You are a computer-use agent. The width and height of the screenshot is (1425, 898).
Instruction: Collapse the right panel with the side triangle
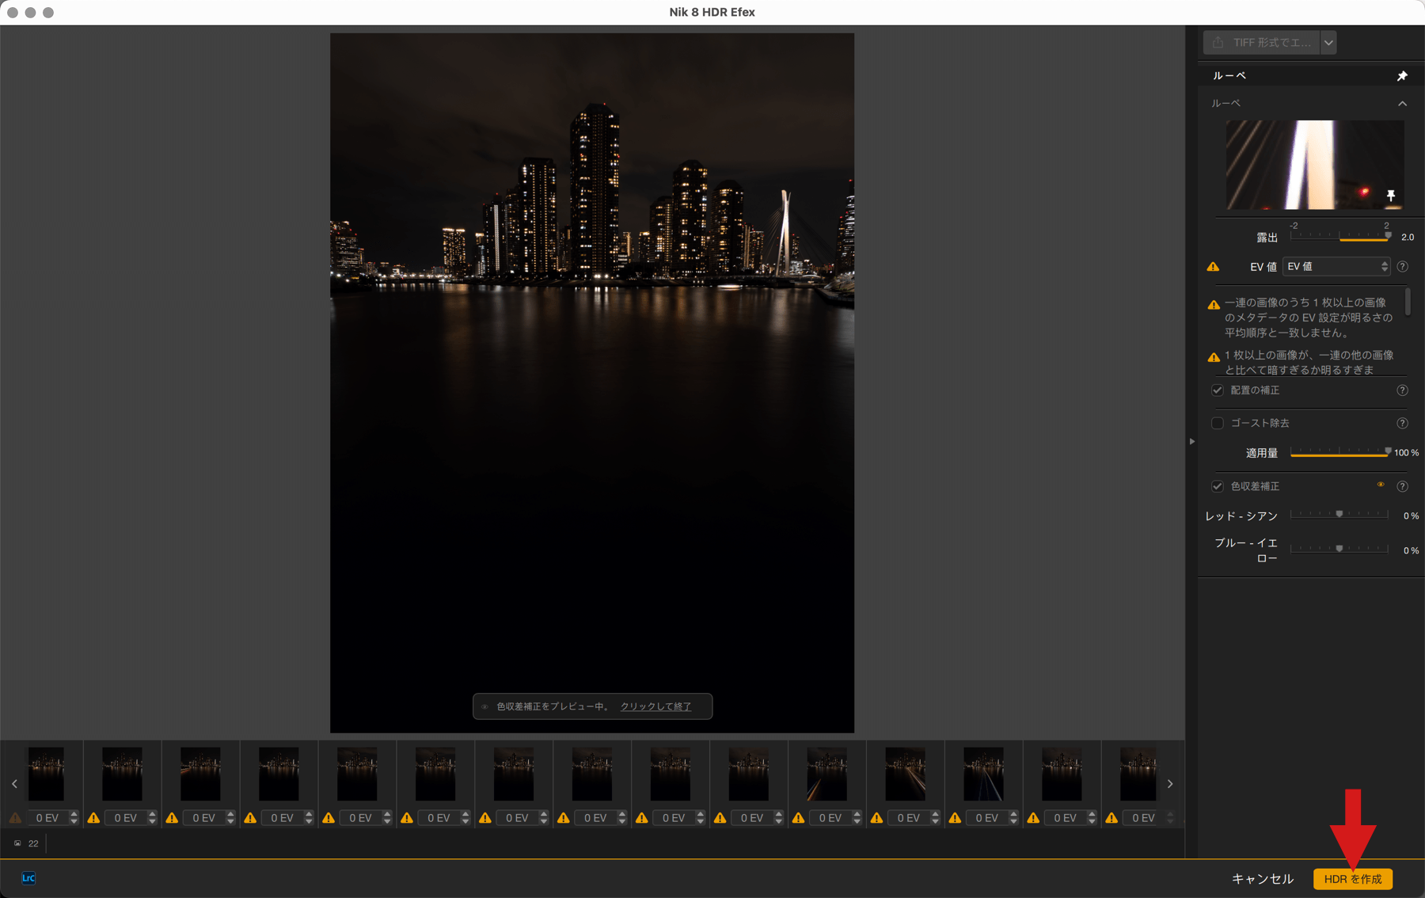1191,442
